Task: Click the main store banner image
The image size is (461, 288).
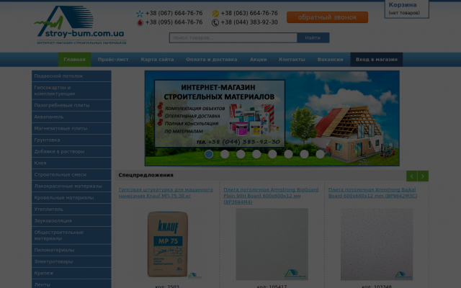Action: 272,118
